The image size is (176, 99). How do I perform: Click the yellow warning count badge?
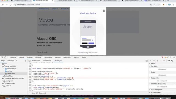tap(166, 57)
